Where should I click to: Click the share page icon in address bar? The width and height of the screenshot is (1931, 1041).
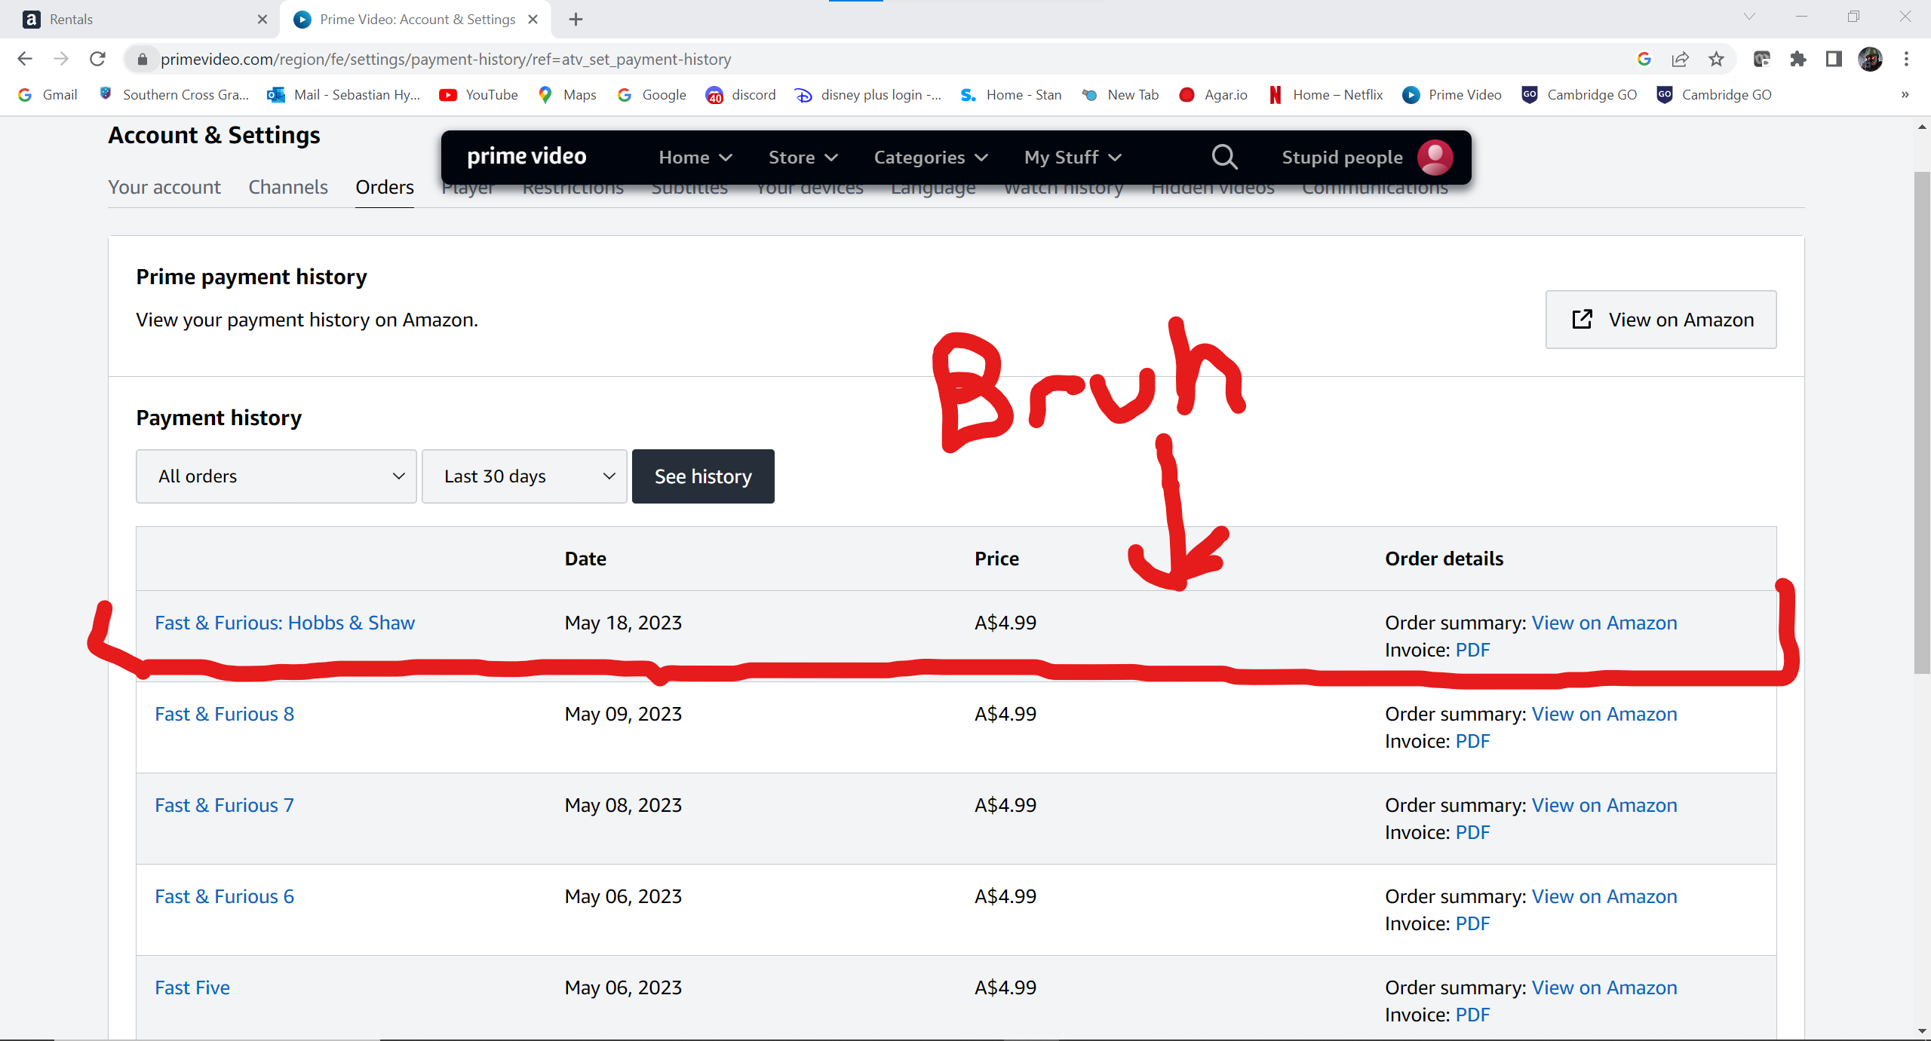coord(1680,59)
